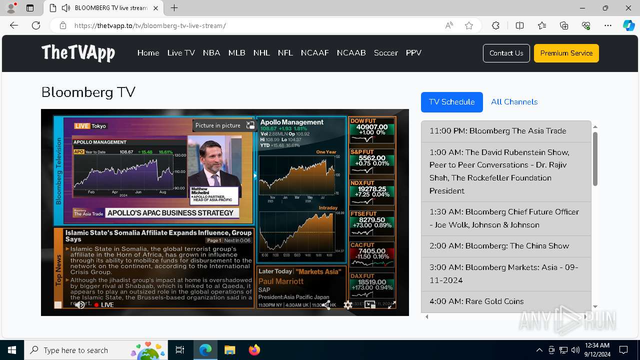
Task: Open the PPV nav link
Action: click(x=413, y=53)
